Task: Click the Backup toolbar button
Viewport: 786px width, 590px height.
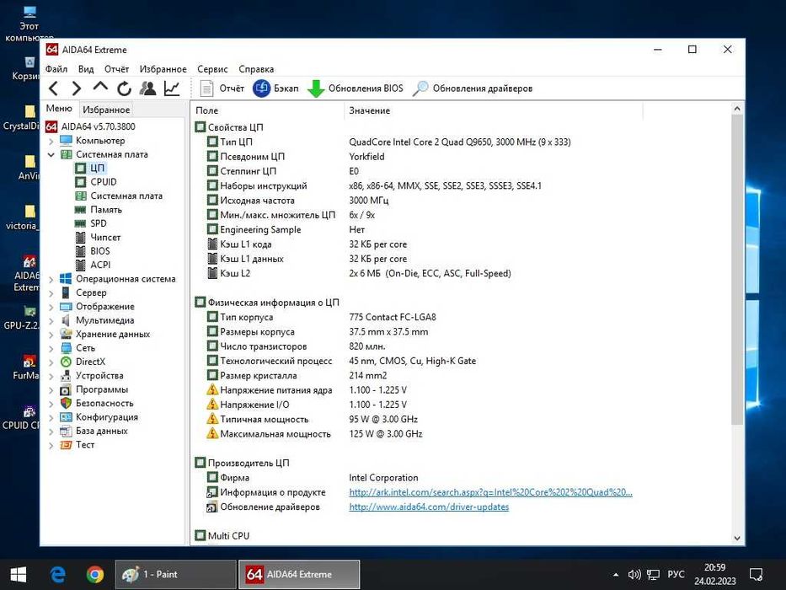Action: [x=275, y=88]
